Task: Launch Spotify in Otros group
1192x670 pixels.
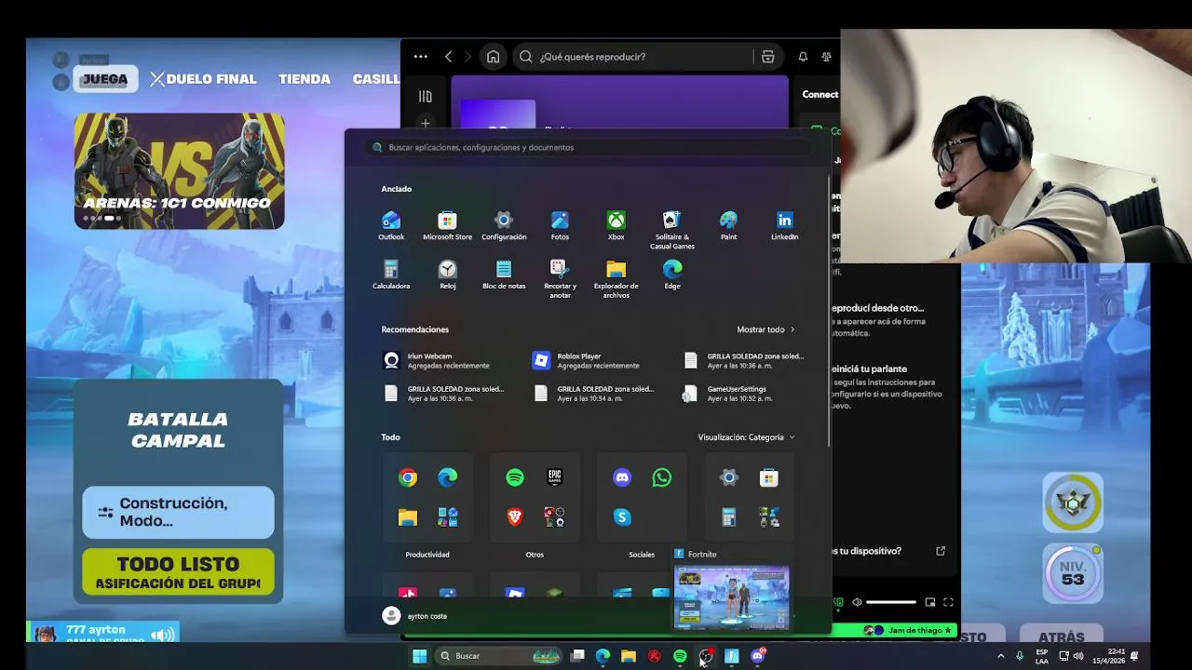Action: [515, 477]
